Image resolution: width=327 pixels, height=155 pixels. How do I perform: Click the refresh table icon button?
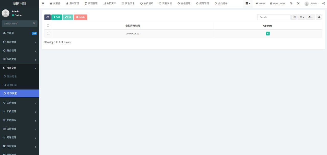47,17
